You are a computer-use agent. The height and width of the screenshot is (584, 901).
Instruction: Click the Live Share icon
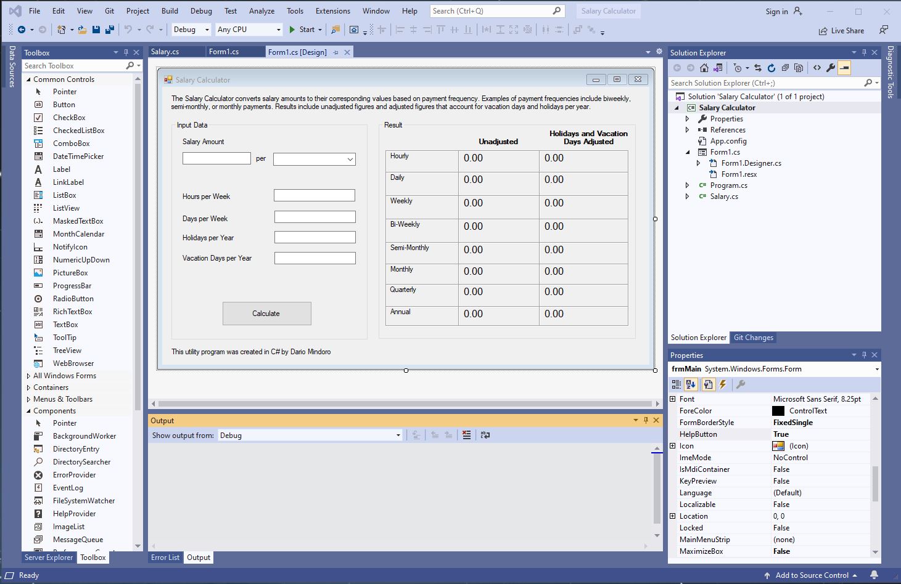[x=841, y=31]
